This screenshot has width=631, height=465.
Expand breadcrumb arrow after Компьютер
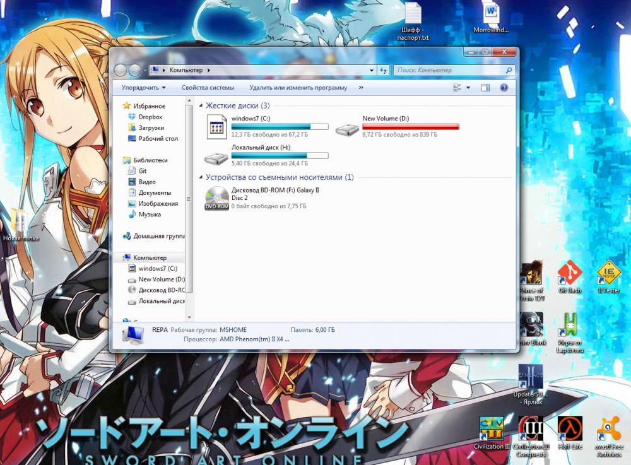click(208, 70)
